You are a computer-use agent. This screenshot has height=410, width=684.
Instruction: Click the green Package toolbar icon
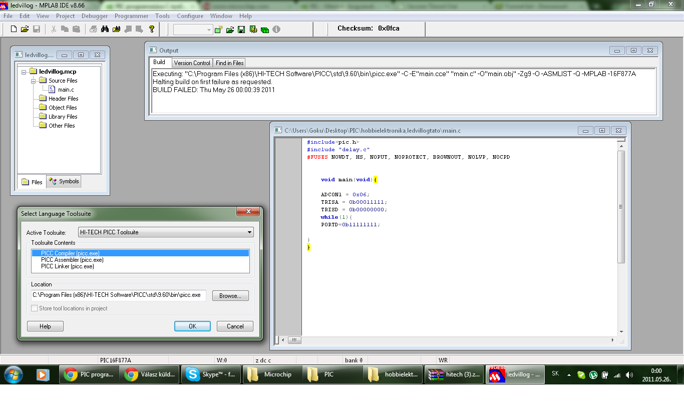pyautogui.click(x=265, y=30)
